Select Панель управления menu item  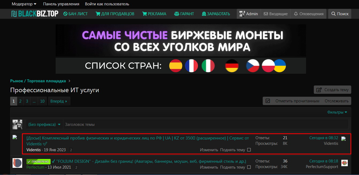pos(61,4)
